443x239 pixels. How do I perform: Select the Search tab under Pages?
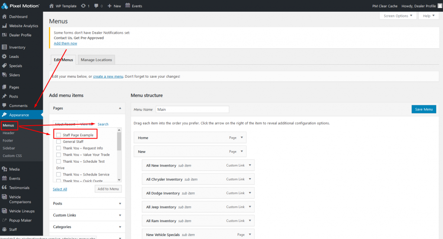(x=103, y=124)
